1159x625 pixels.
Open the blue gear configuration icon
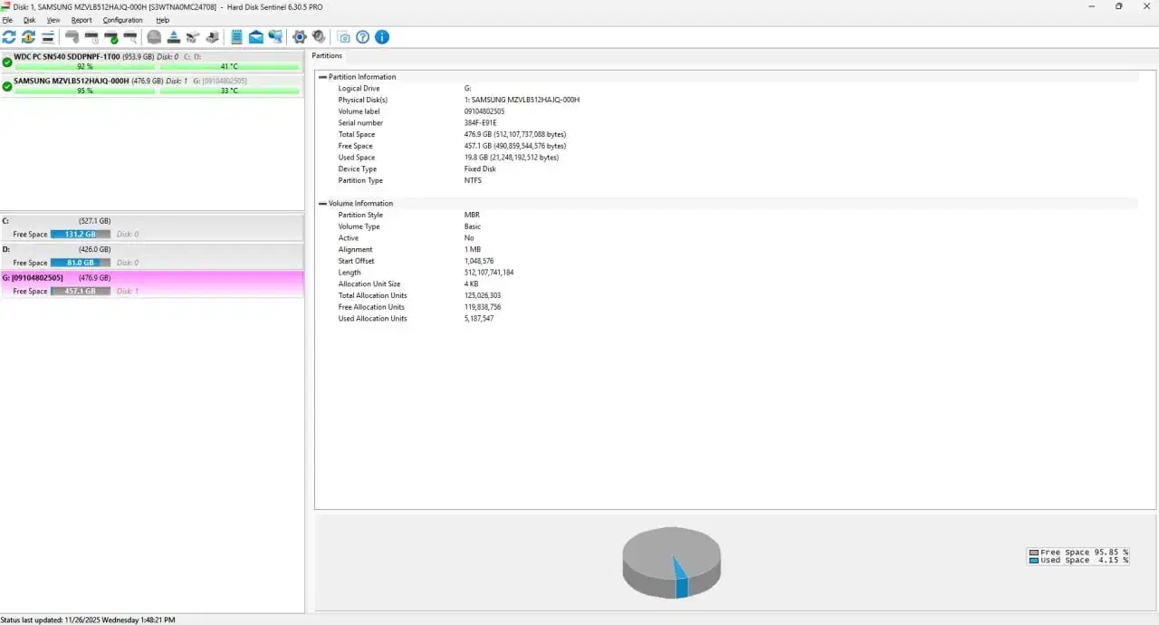(x=300, y=37)
